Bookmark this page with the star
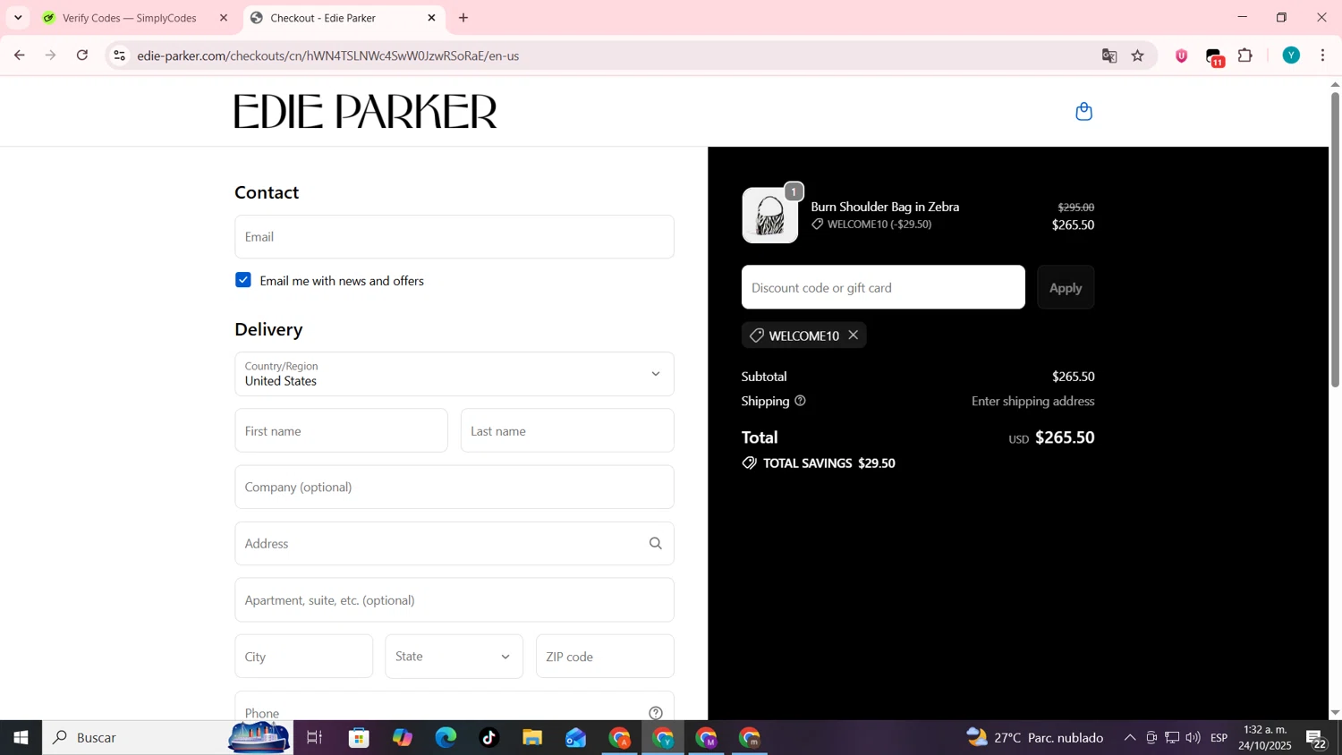1342x755 pixels. click(x=1138, y=55)
